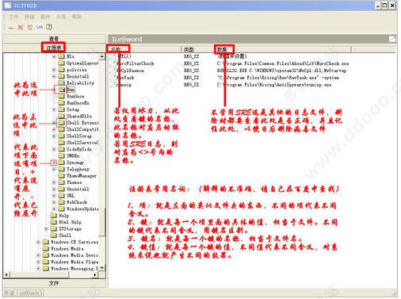Click the horizontal scrollbar left arrow
Screen dimensions: 401x299
point(6,275)
